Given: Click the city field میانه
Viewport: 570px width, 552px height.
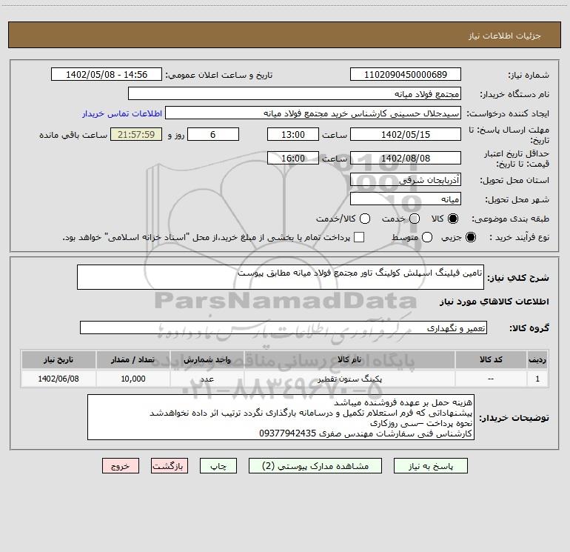Looking at the screenshot, I should click(x=406, y=199).
